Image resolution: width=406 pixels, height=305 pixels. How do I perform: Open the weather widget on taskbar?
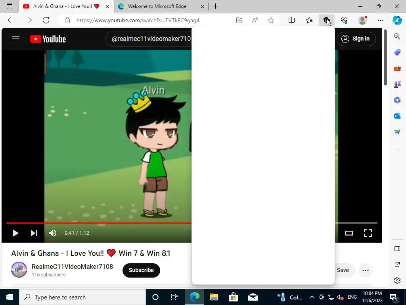click(x=291, y=297)
